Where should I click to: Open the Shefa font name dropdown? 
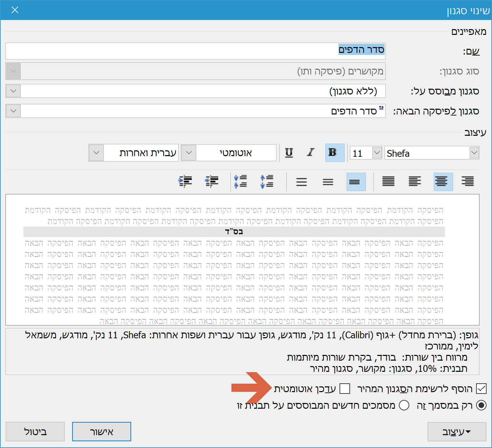point(474,153)
